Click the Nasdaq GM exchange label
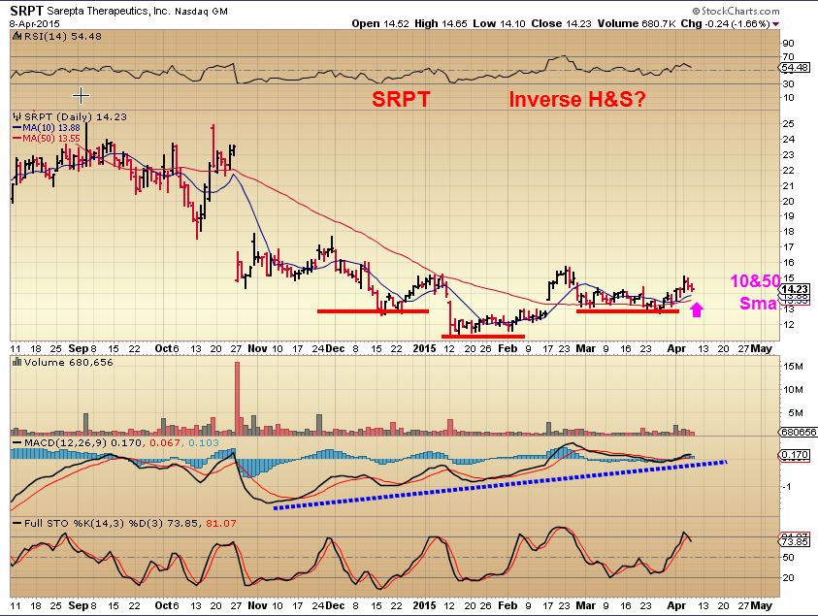Viewport: 818px width, 616px height. (202, 11)
